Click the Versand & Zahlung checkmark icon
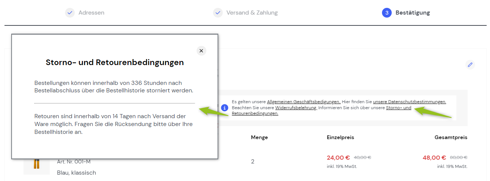Screen dimensions: 490x181 (218, 13)
